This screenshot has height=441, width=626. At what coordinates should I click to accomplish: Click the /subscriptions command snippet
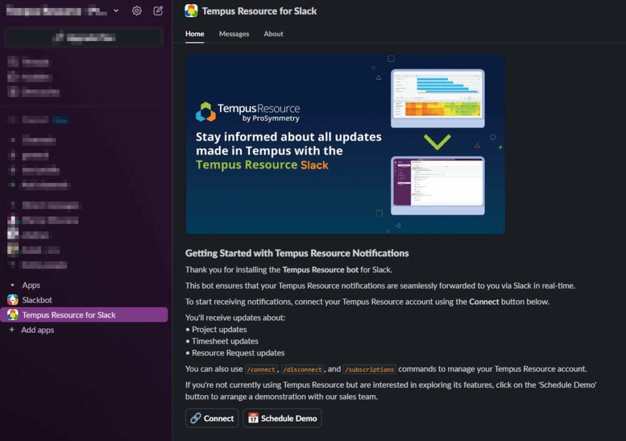pos(369,369)
